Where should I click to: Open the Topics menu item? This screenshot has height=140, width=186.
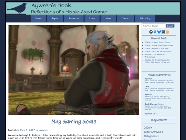click(55, 19)
